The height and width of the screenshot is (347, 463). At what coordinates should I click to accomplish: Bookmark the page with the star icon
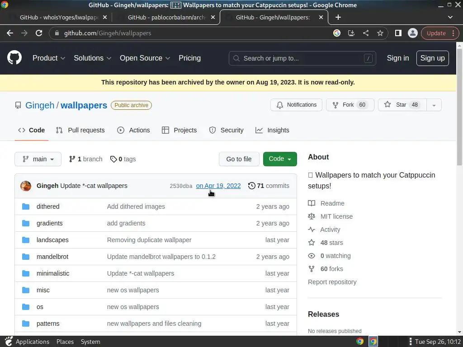tap(380, 33)
